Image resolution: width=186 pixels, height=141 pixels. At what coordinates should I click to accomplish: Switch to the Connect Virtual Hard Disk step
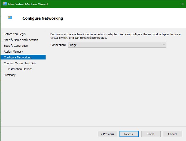[x=20, y=63]
